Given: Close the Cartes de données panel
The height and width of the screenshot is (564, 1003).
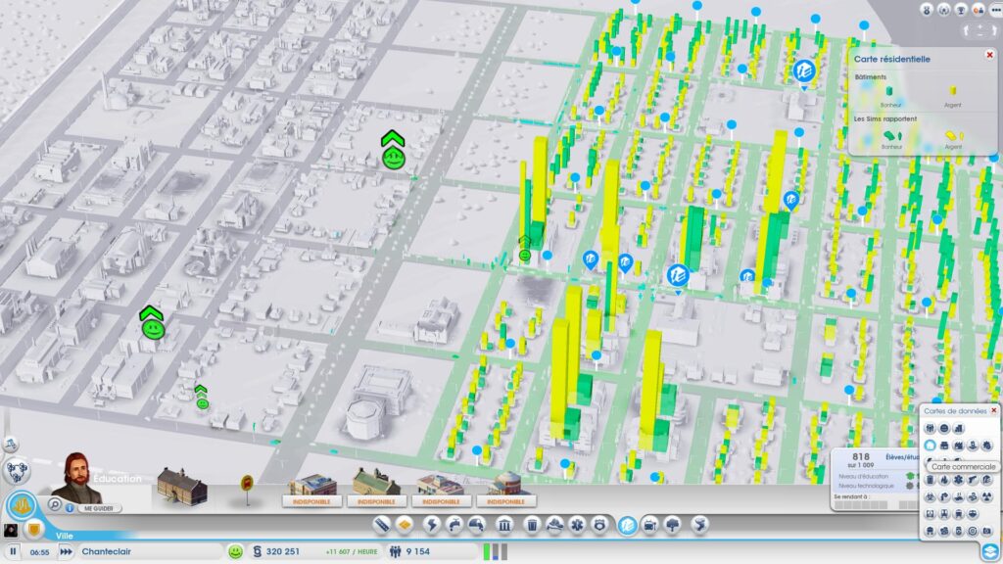Looking at the screenshot, I should [x=993, y=410].
